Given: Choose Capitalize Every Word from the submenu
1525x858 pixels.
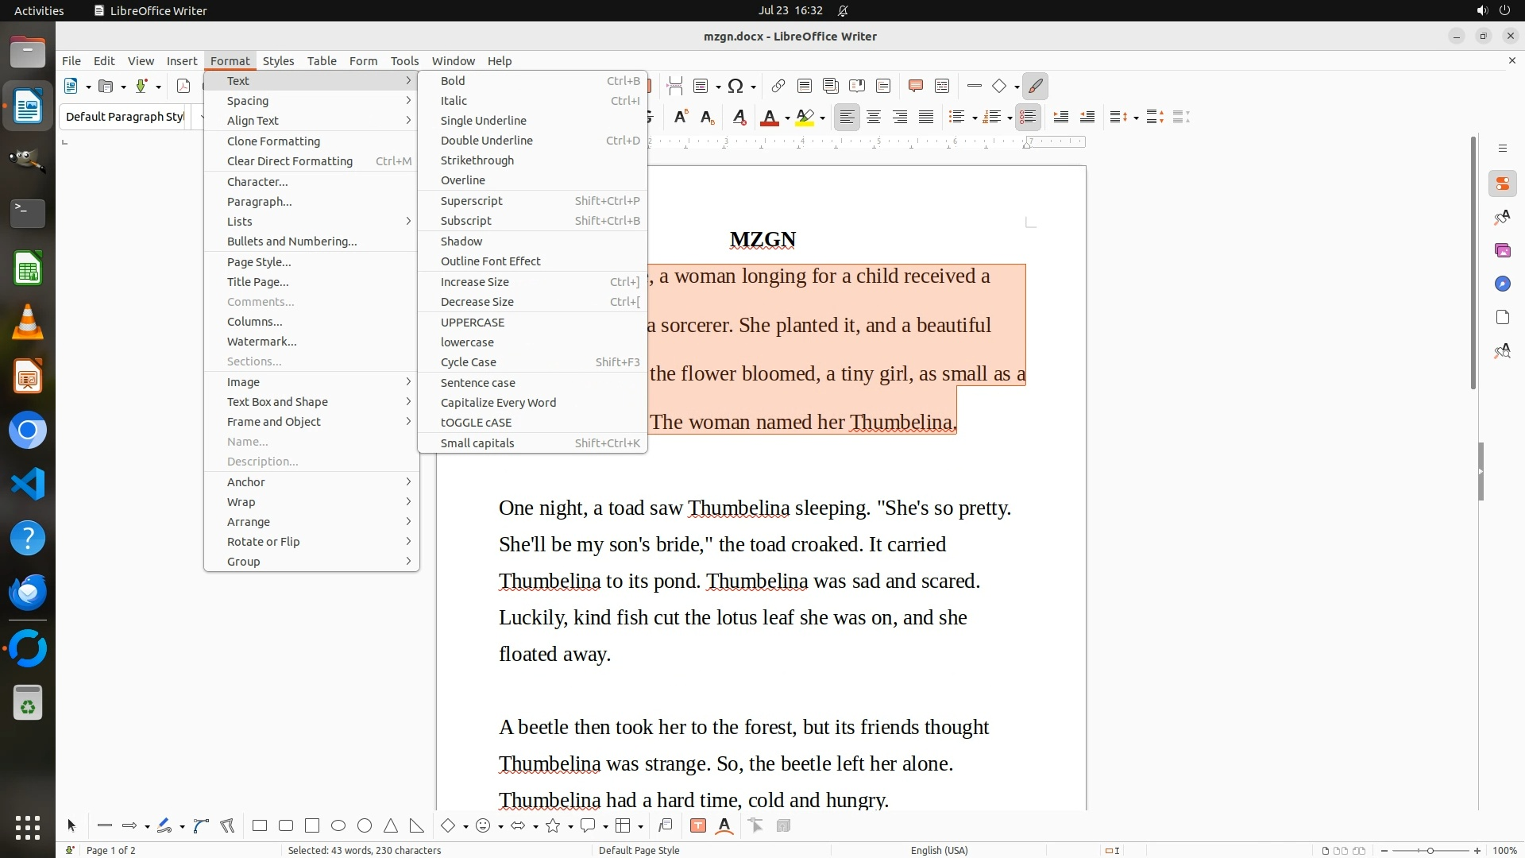Looking at the screenshot, I should point(498,403).
